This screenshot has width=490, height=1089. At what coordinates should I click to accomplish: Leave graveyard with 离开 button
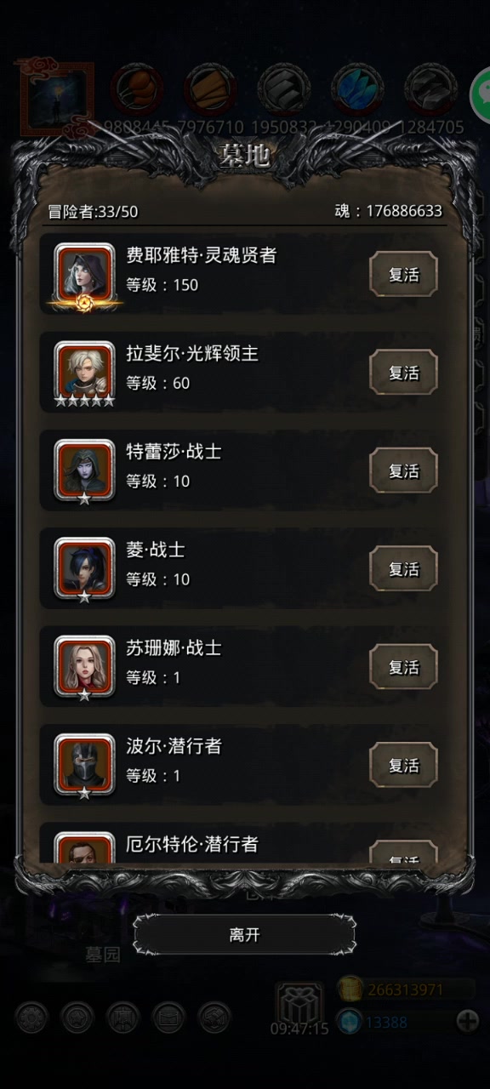(244, 935)
